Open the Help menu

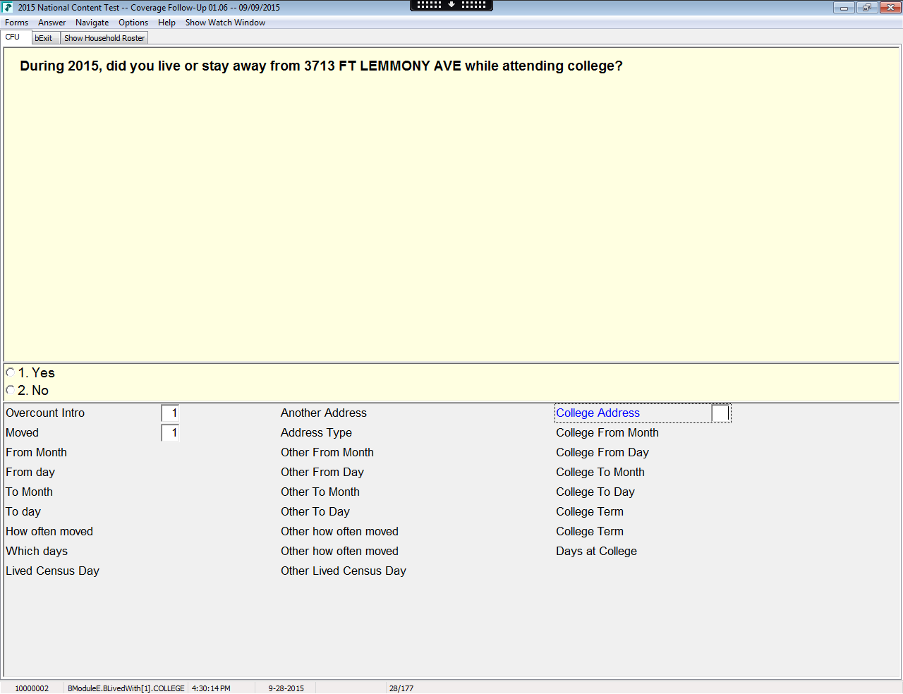tap(166, 23)
